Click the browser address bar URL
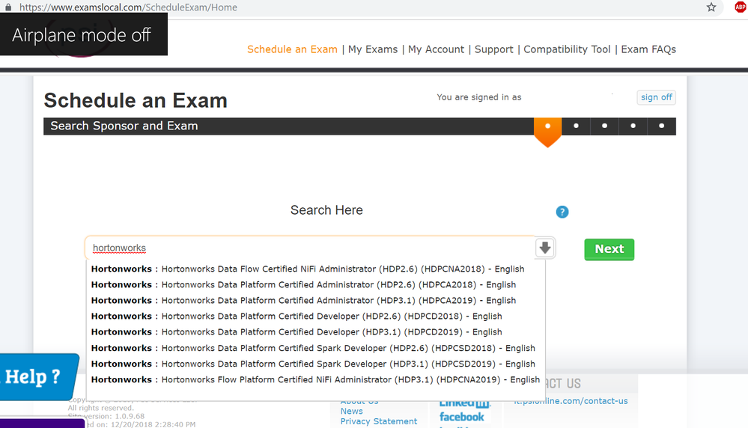 [x=128, y=7]
